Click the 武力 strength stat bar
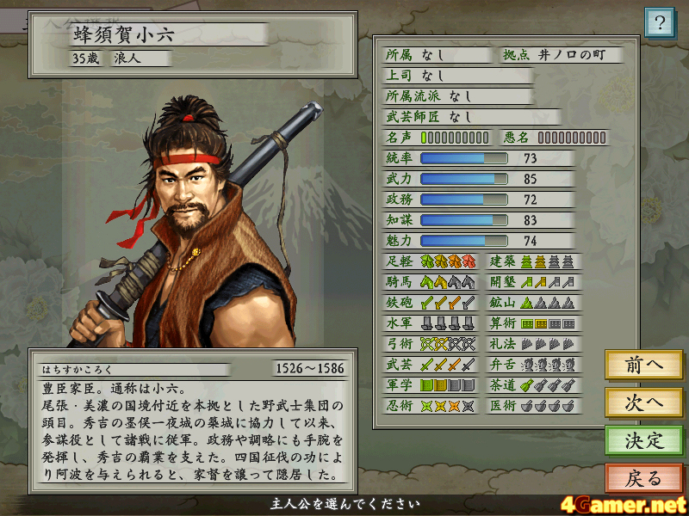This screenshot has width=689, height=516. [x=464, y=179]
